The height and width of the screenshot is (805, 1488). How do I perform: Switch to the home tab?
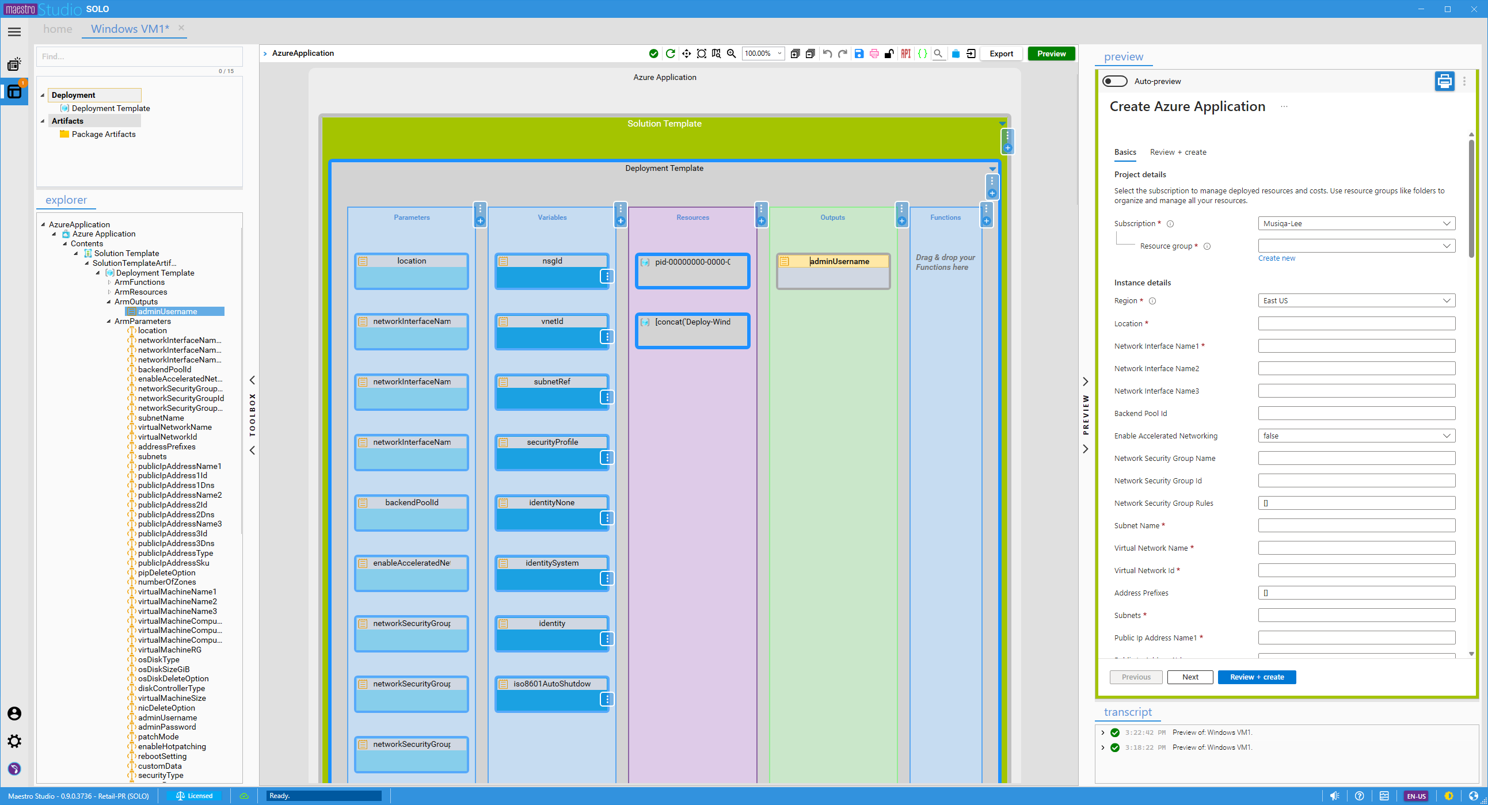[x=58, y=29]
